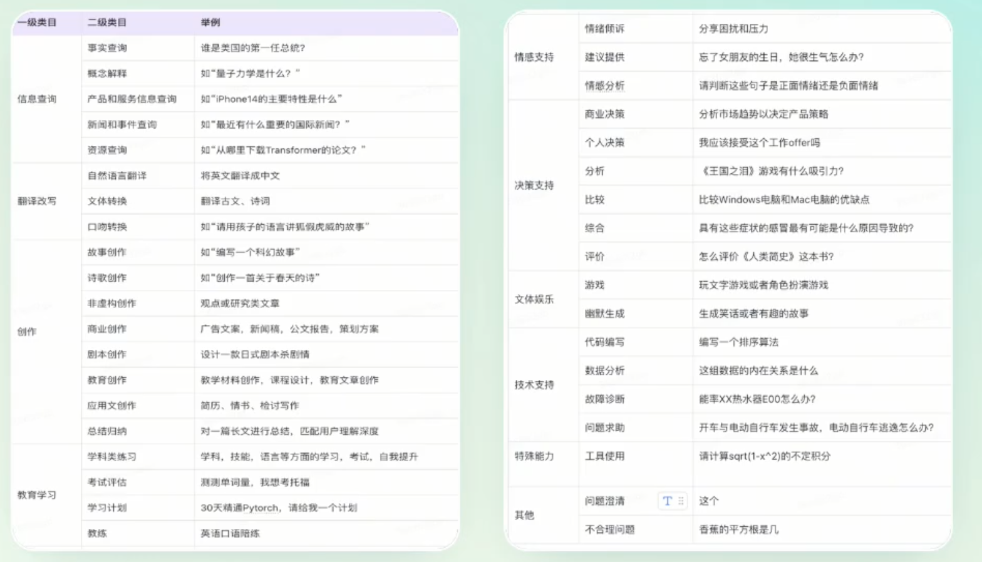Viewport: 982px width, 562px height.
Task: Select the 工具使用 subcategory cell
Action: point(605,456)
